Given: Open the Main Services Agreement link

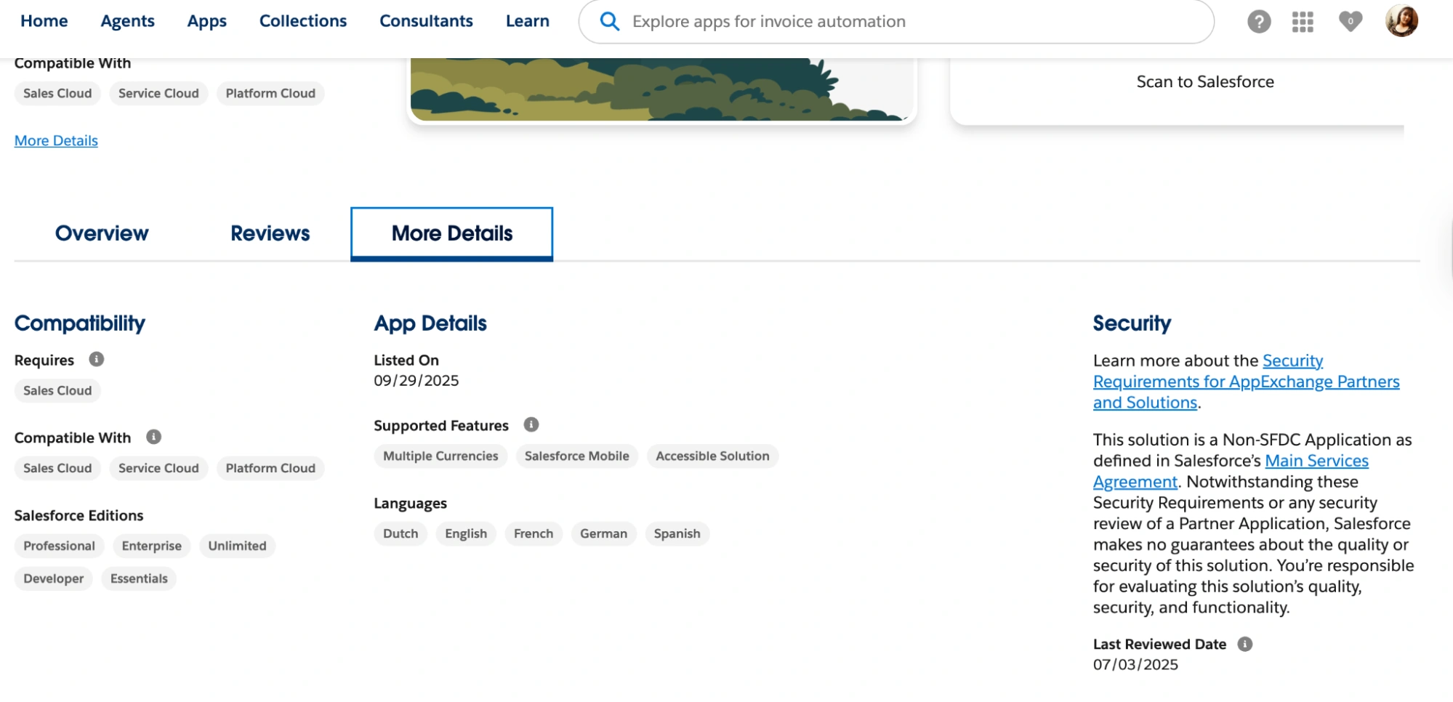Looking at the screenshot, I should 1231,471.
